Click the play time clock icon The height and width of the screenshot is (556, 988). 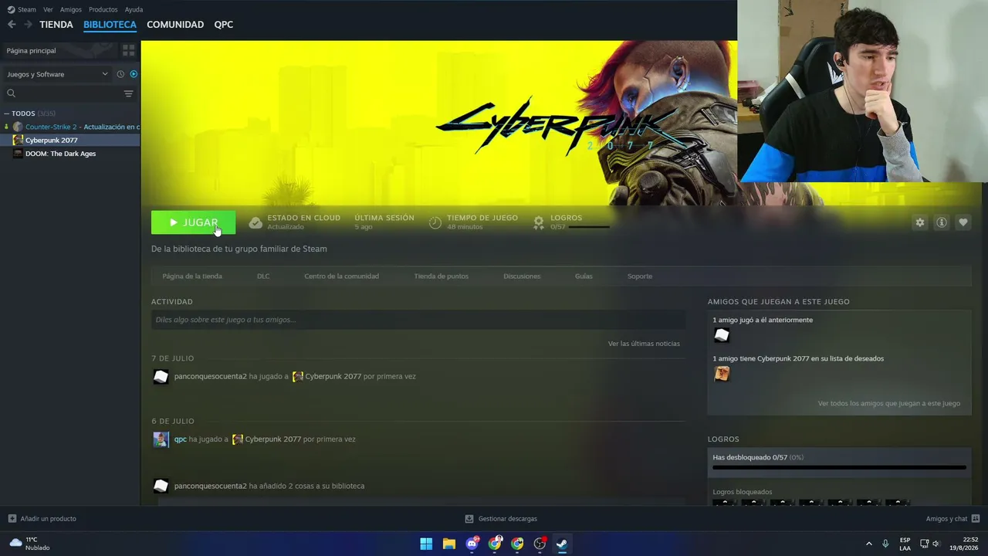coord(435,222)
